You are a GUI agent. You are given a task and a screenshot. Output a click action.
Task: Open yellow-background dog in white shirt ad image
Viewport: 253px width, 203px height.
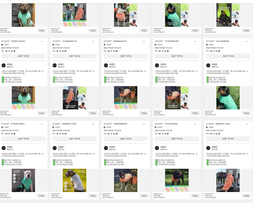pos(75,180)
